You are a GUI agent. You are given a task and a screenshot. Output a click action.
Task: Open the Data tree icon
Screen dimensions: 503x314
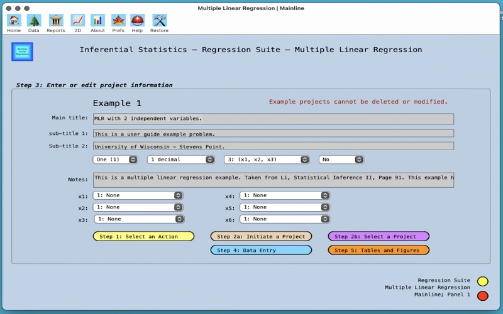[34, 21]
